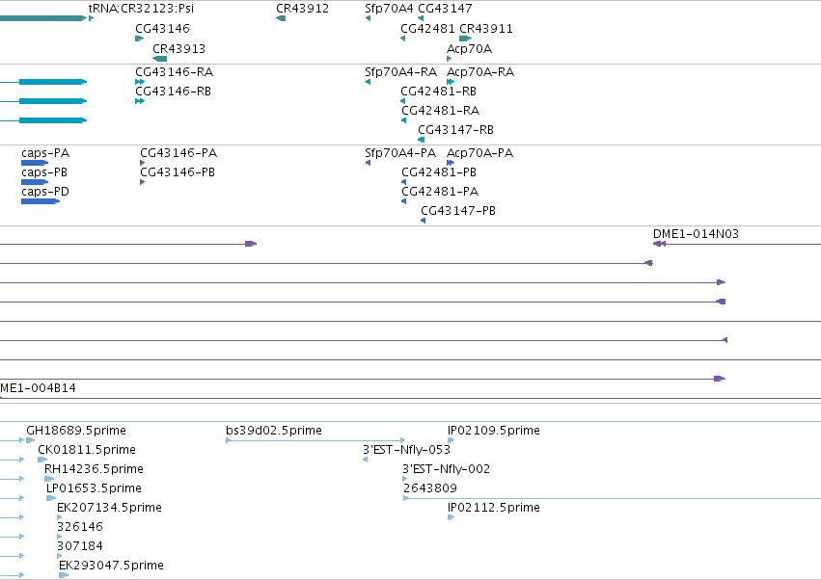Click the EK293047.5prime EST arrow

pyautogui.click(x=64, y=575)
